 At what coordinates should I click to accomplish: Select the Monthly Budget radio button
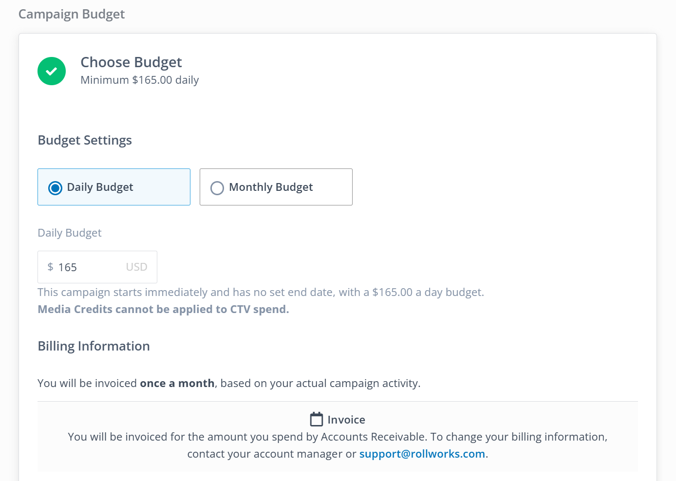click(217, 188)
